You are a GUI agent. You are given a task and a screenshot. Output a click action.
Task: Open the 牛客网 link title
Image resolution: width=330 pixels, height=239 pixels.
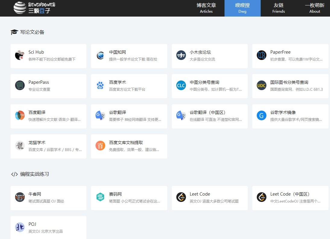tap(35, 194)
